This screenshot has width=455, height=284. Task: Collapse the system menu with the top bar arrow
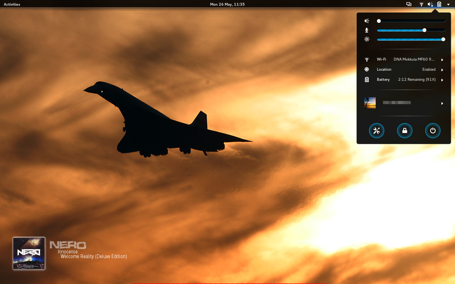click(x=448, y=4)
